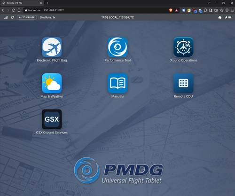This screenshot has height=196, width=235.
Task: Open the Manuals app
Action: pos(117,83)
